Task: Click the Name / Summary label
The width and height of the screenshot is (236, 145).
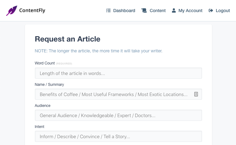Action: point(49,85)
